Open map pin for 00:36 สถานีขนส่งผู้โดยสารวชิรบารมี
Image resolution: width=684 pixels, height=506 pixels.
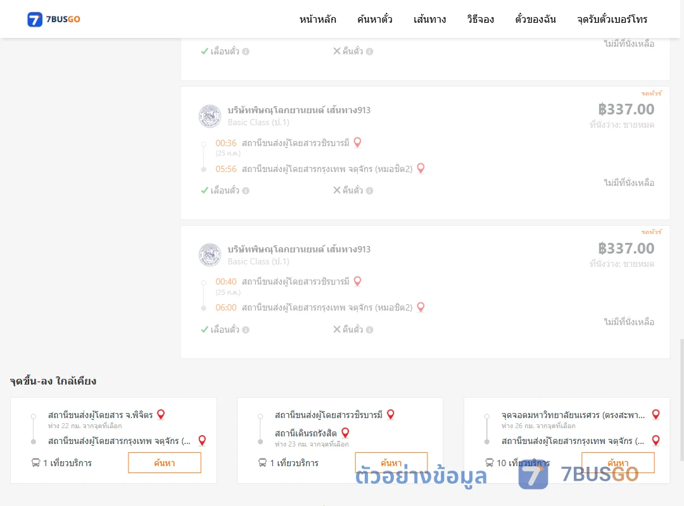click(357, 142)
